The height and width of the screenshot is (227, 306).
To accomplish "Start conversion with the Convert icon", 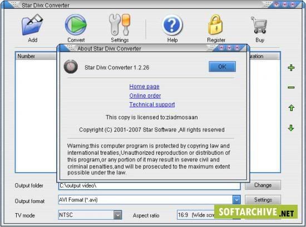I will [x=76, y=25].
